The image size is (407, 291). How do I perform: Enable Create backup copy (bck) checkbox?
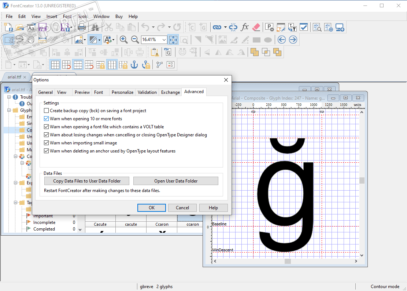click(x=46, y=111)
